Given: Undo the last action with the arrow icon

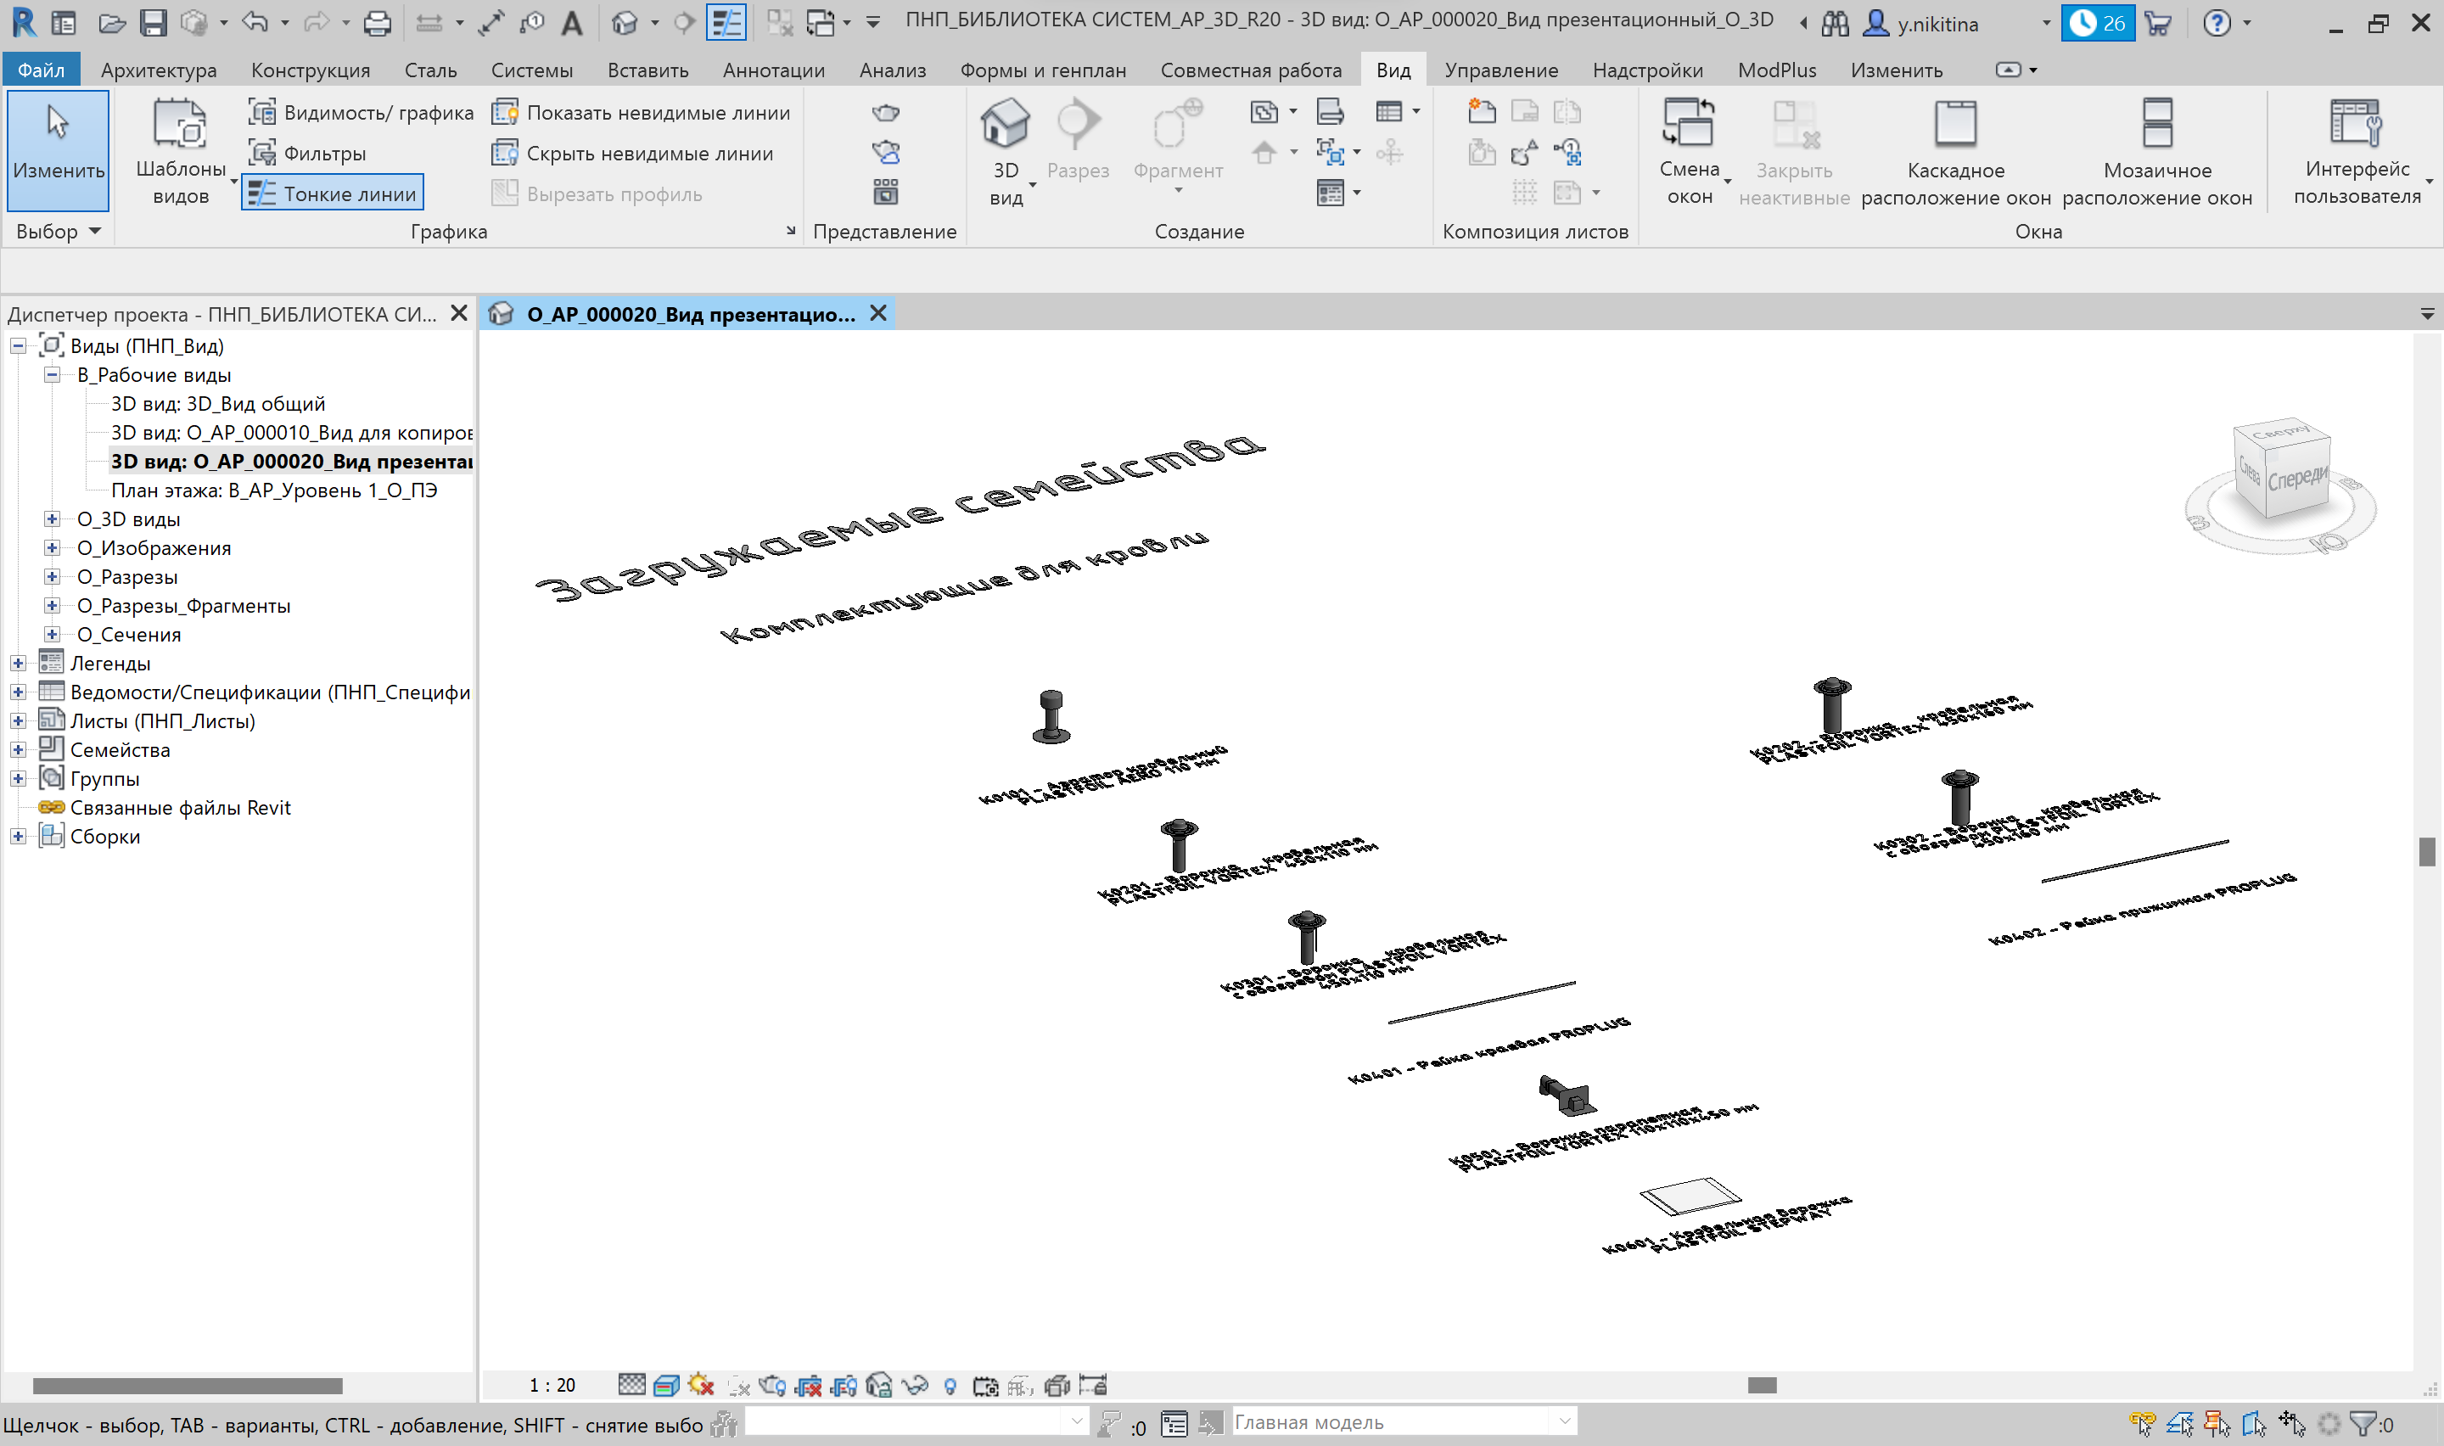Looking at the screenshot, I should 255,21.
